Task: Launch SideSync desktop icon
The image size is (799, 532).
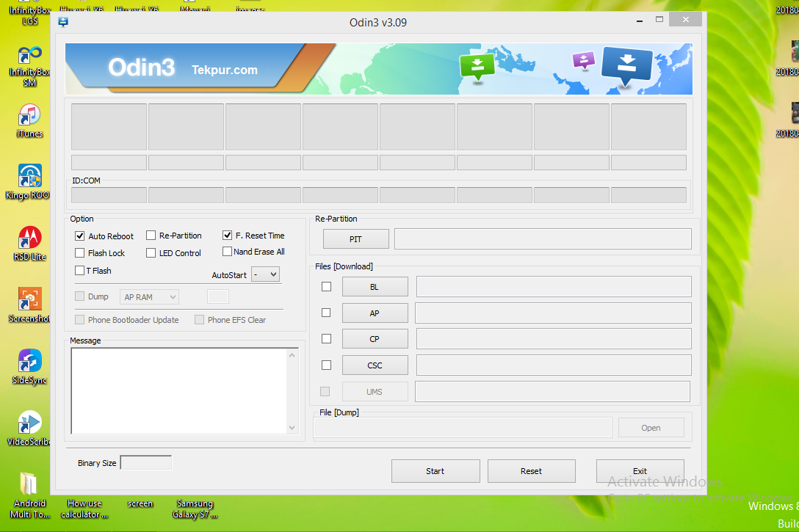Action: tap(29, 367)
